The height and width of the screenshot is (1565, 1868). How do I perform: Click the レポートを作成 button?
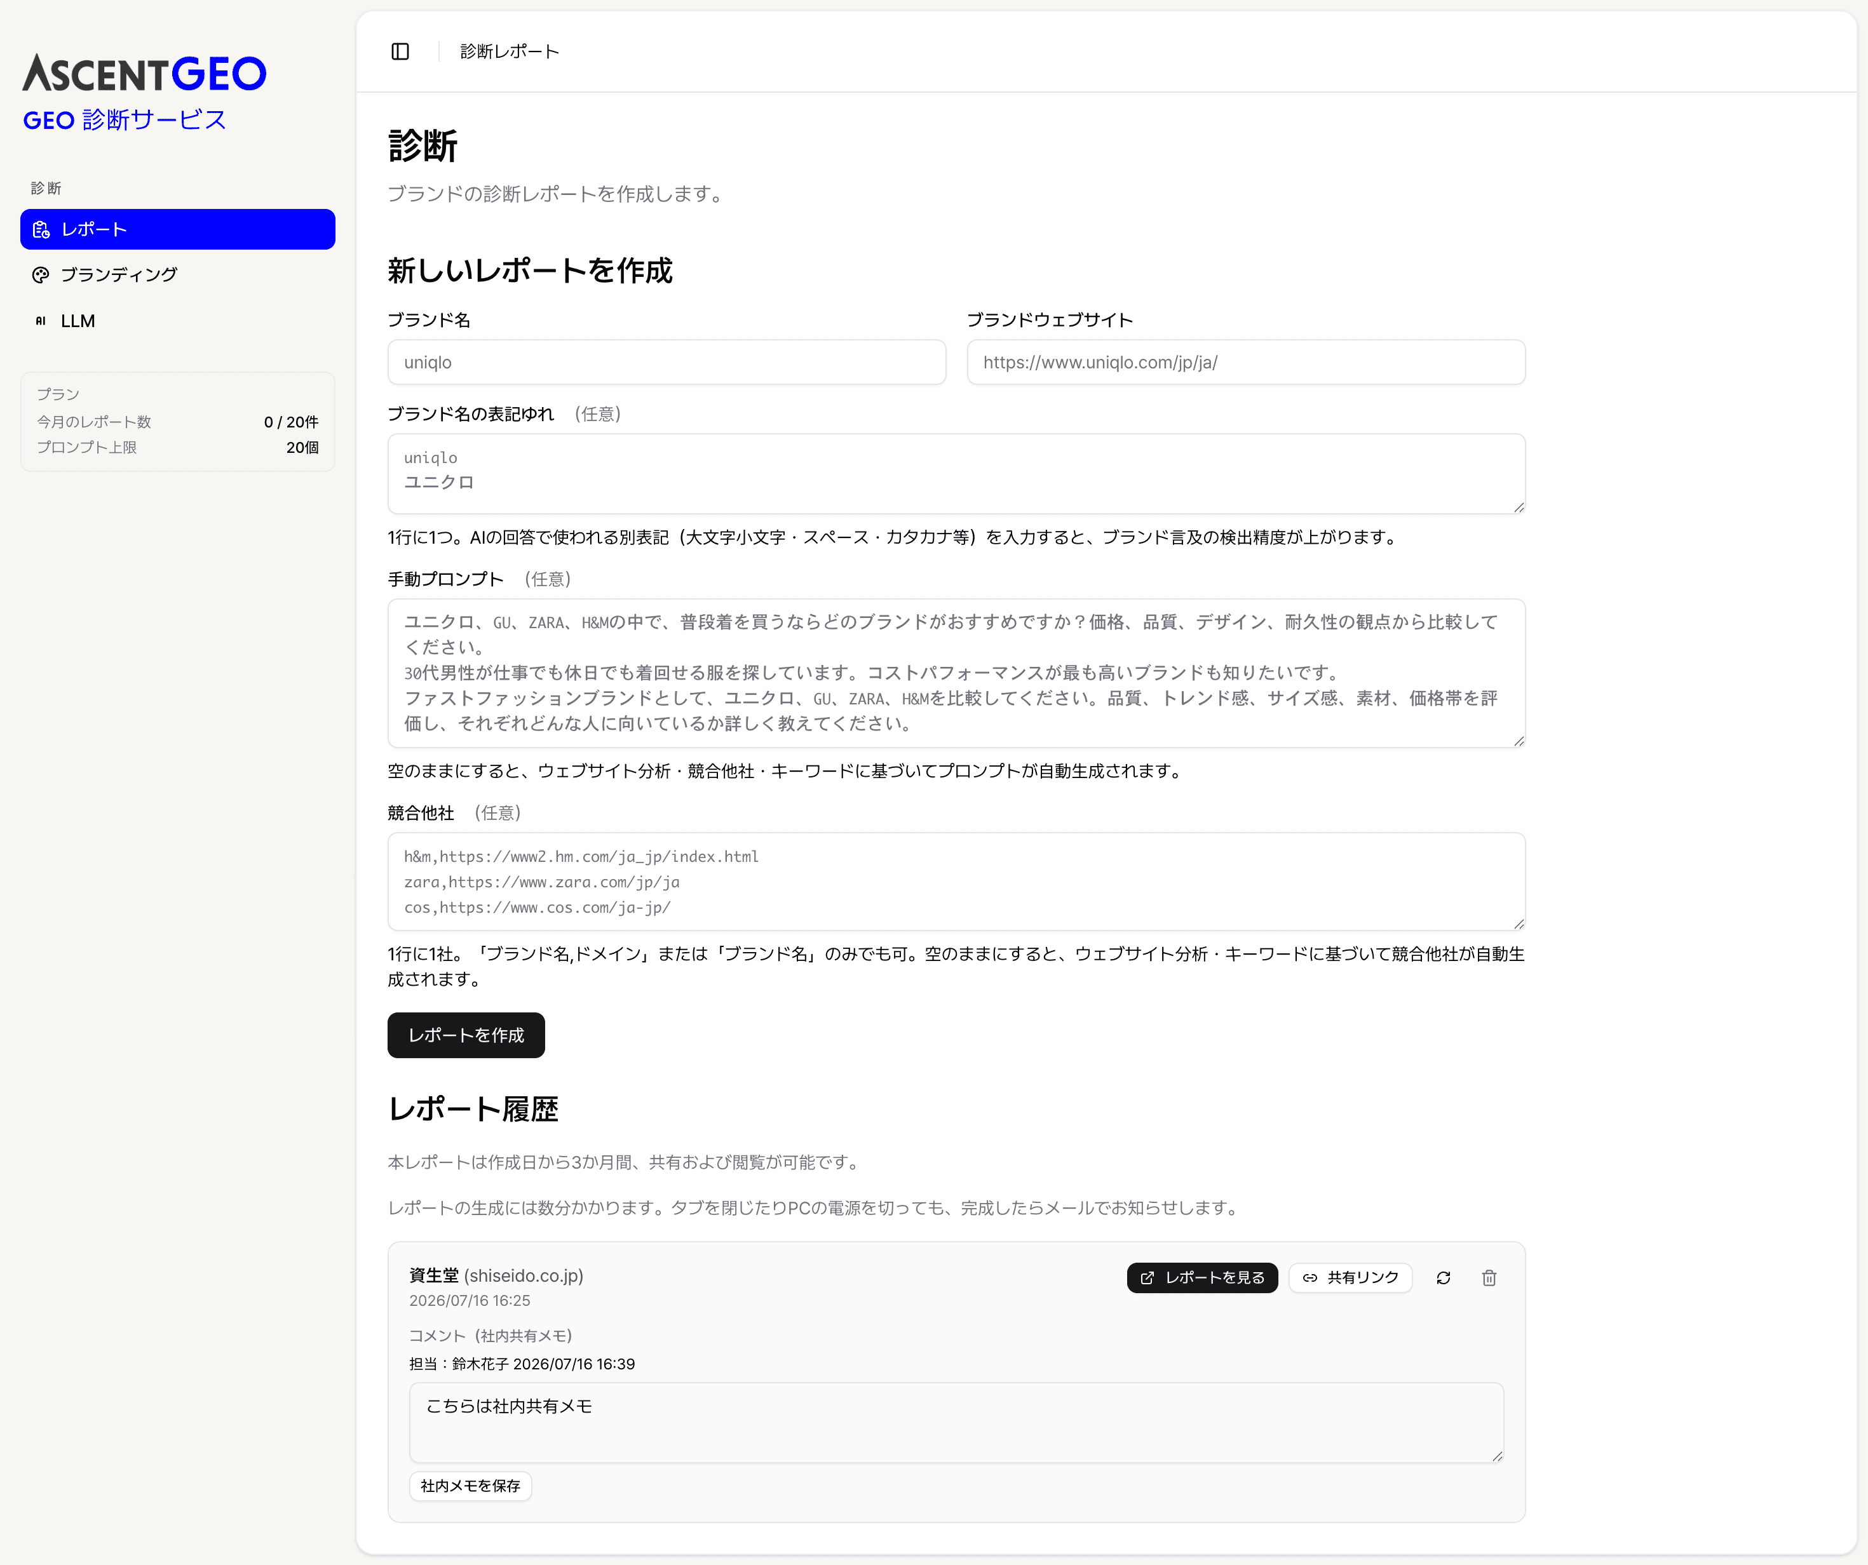click(x=466, y=1035)
